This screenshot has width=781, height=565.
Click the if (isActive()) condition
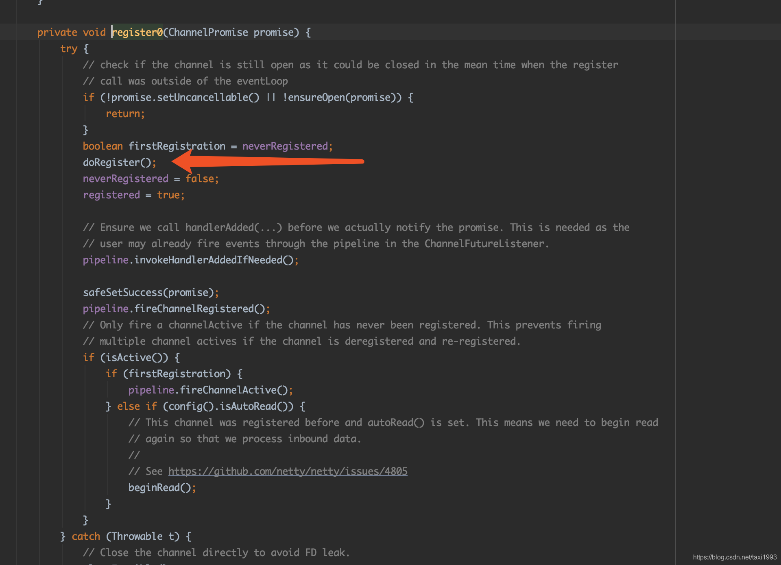[126, 358]
